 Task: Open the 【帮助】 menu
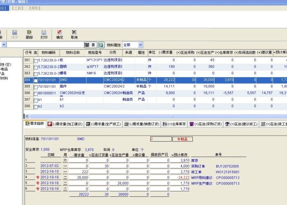coord(36,8)
